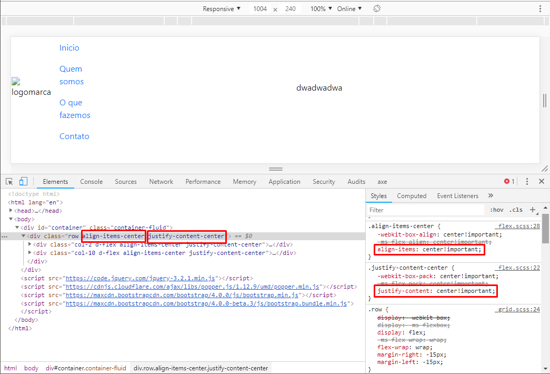The height and width of the screenshot is (374, 550).
Task: Open the Audits tab
Action: pyautogui.click(x=356, y=182)
